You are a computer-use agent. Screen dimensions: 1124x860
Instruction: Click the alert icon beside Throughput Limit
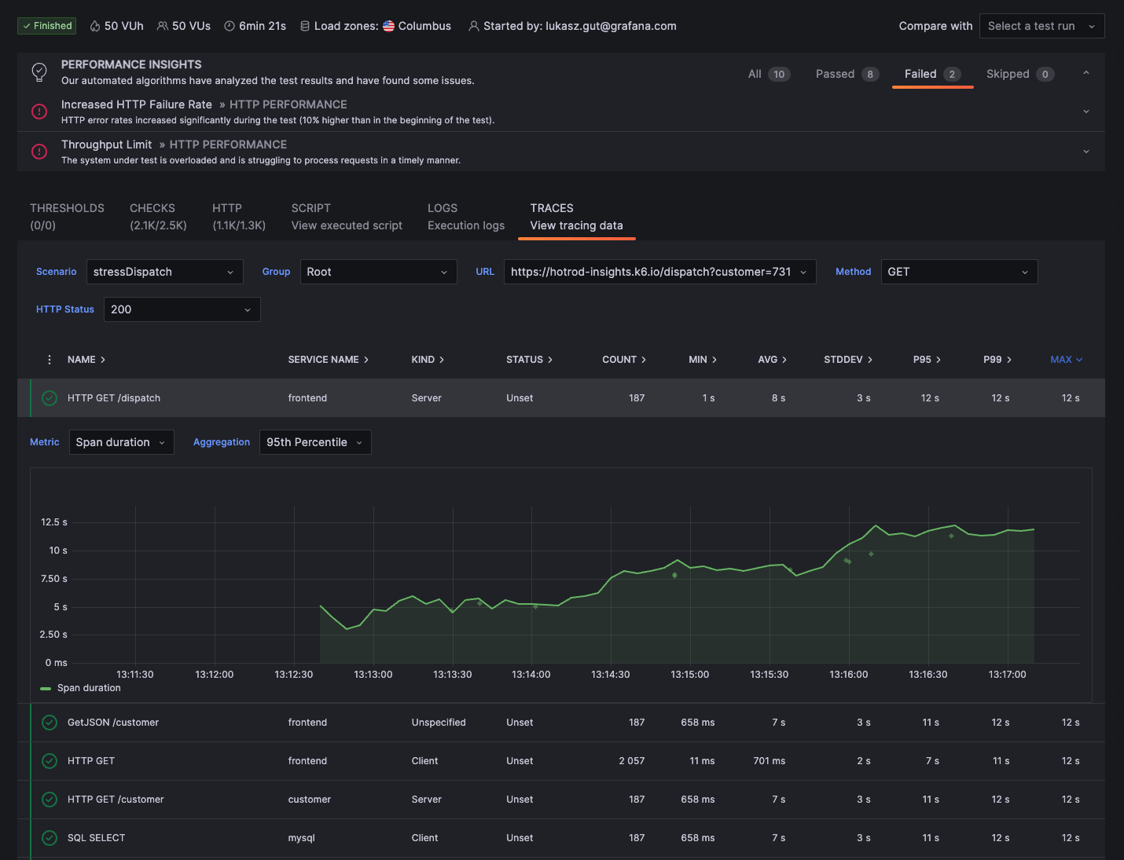[39, 151]
